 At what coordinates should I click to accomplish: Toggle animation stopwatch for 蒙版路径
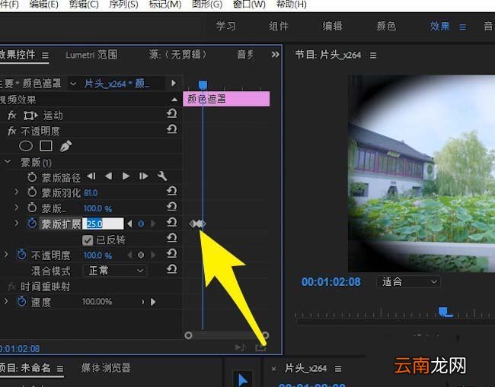[32, 177]
